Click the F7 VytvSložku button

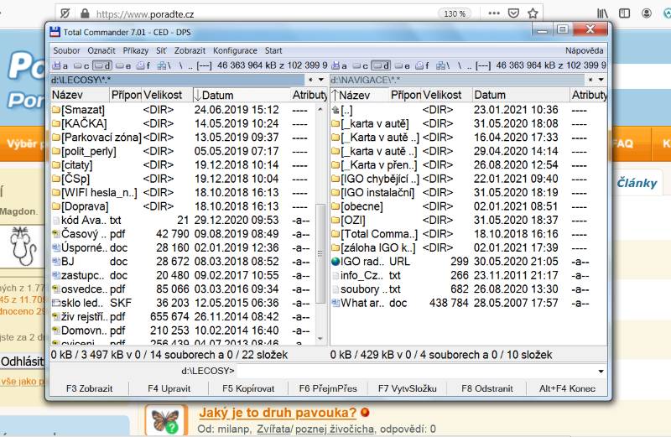coord(408,388)
